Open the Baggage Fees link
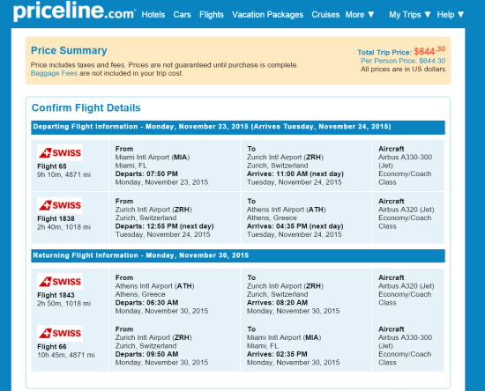Screen dimensions: 485x391 [x=54, y=73]
